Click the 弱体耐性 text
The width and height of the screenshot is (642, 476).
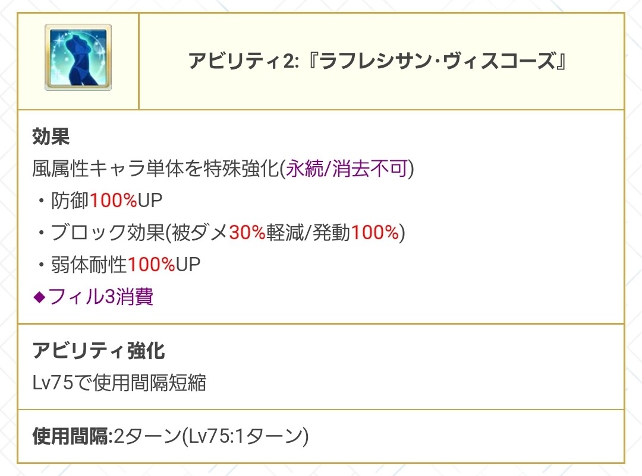click(90, 265)
